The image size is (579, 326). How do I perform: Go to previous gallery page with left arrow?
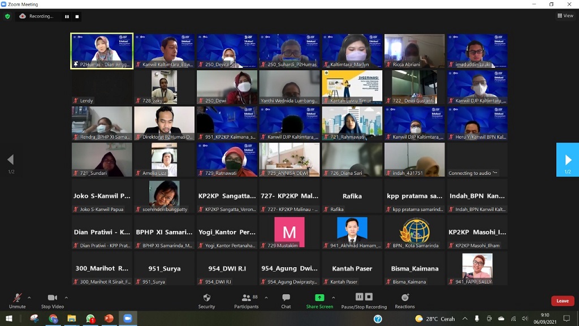pyautogui.click(x=10, y=160)
